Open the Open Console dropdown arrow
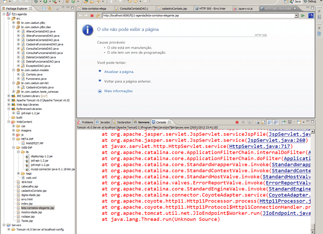The width and height of the screenshot is (323, 234). tap(303, 122)
